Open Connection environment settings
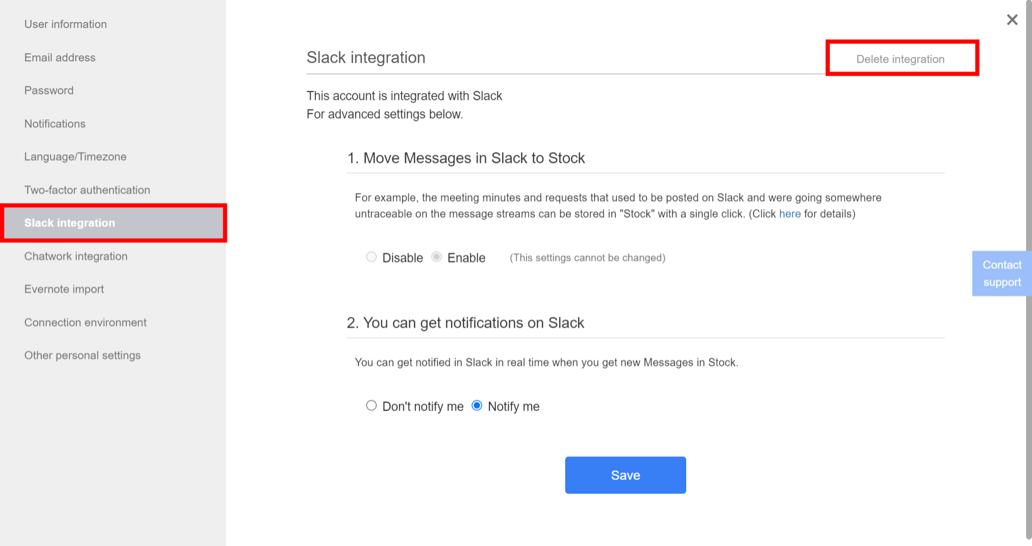This screenshot has width=1032, height=546. pos(85,322)
